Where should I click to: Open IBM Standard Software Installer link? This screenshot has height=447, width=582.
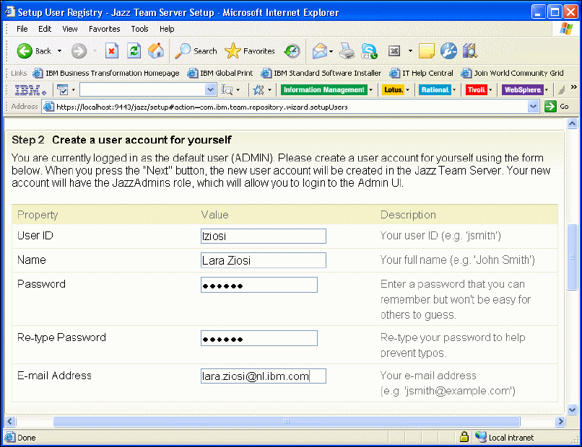(x=321, y=73)
